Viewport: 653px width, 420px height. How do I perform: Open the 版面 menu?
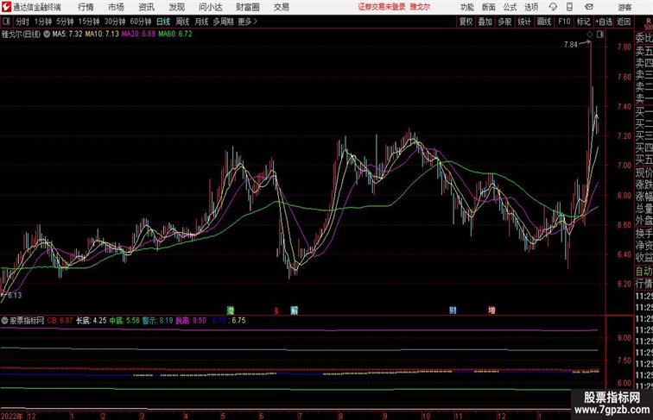488,7
